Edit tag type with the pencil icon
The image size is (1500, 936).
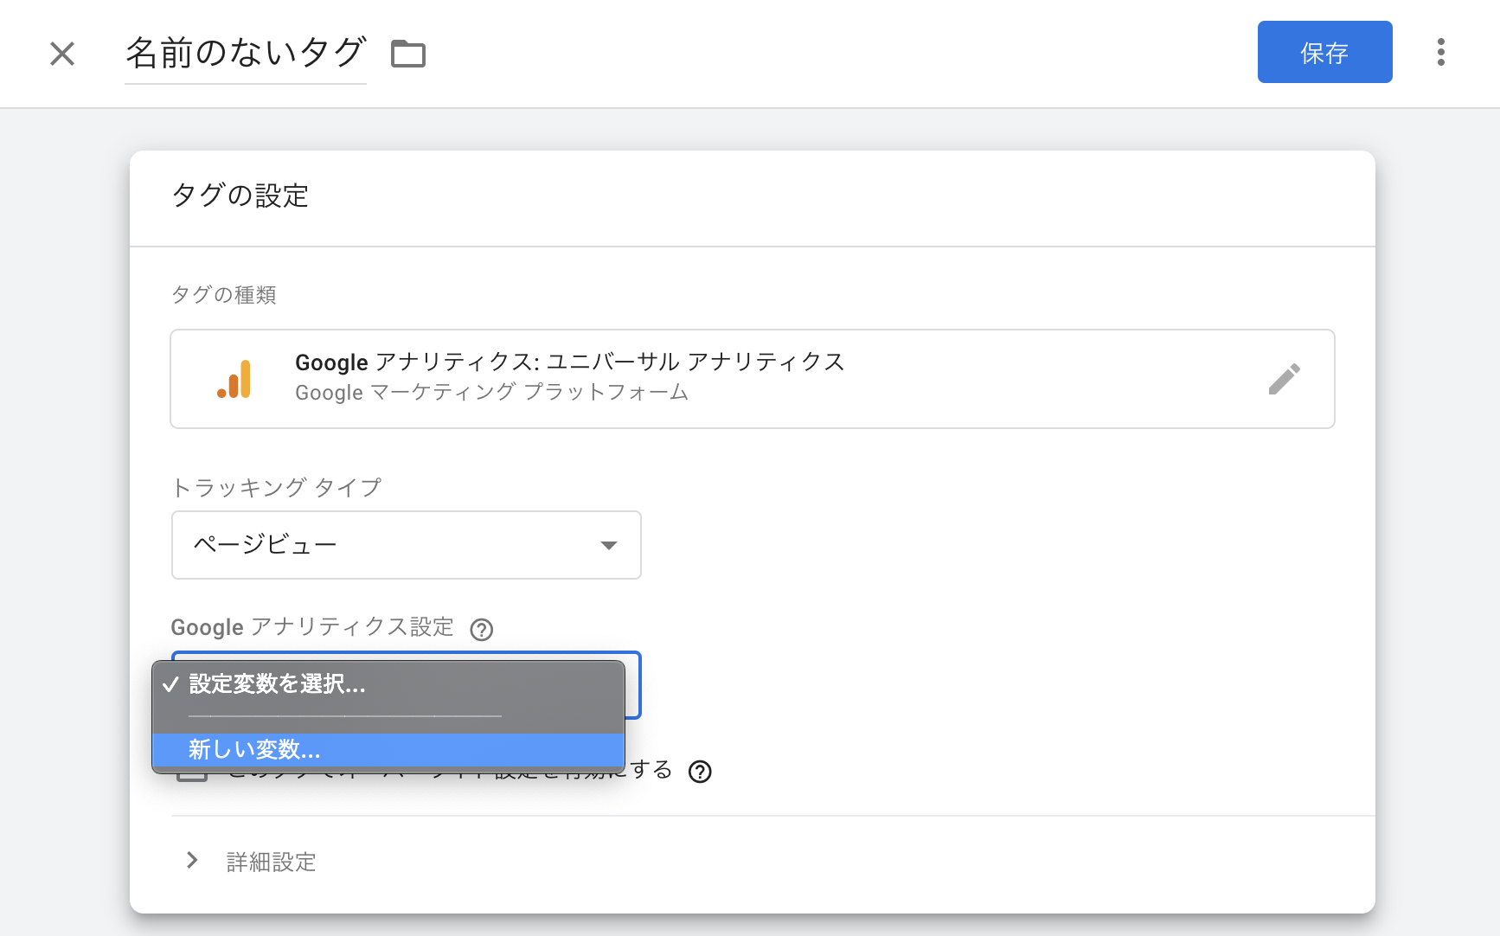(x=1284, y=379)
